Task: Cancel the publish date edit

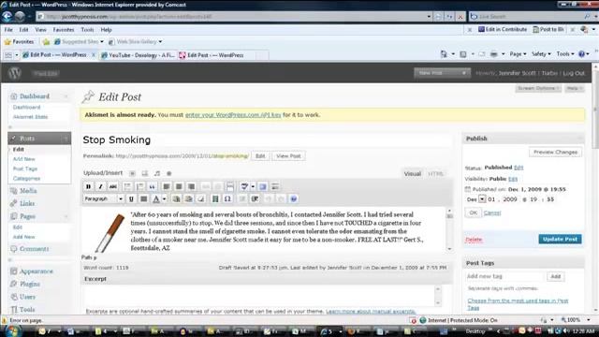Action: tap(492, 212)
